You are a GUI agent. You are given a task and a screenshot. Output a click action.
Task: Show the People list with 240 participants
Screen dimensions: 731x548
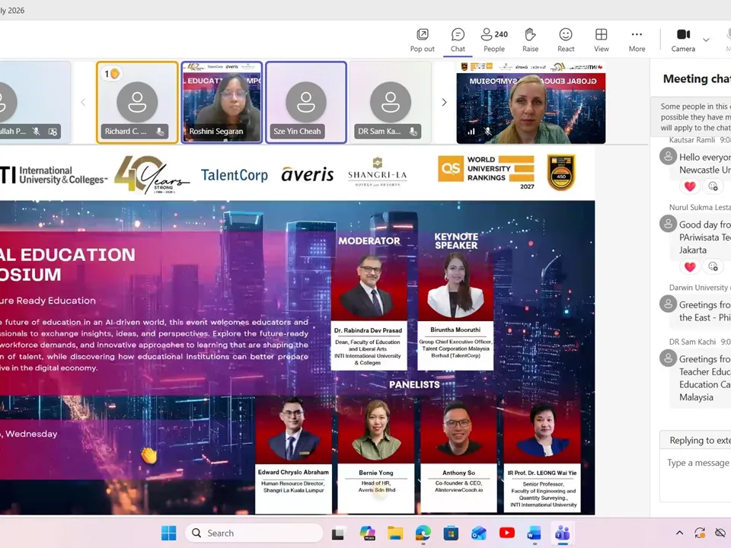point(494,40)
